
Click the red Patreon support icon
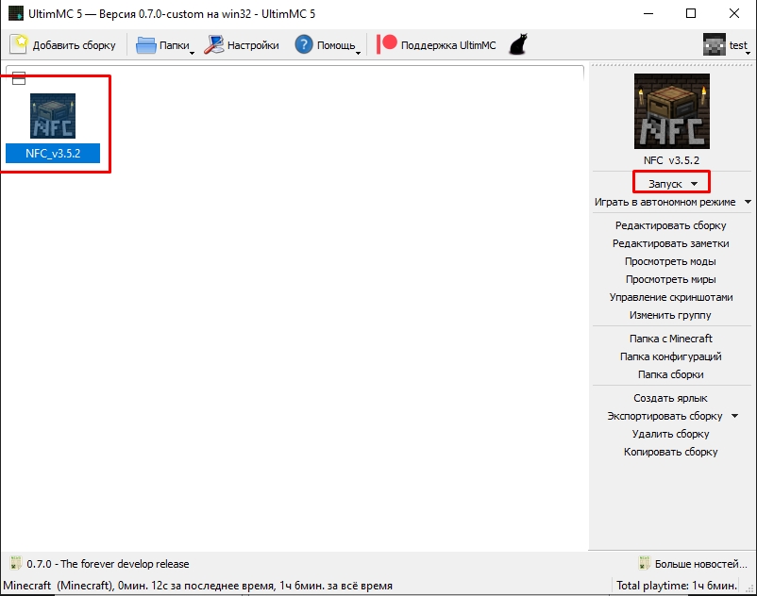(x=386, y=44)
